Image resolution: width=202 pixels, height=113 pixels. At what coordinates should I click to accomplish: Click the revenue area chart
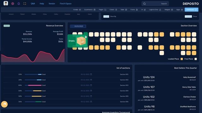pyautogui.click(x=33, y=56)
